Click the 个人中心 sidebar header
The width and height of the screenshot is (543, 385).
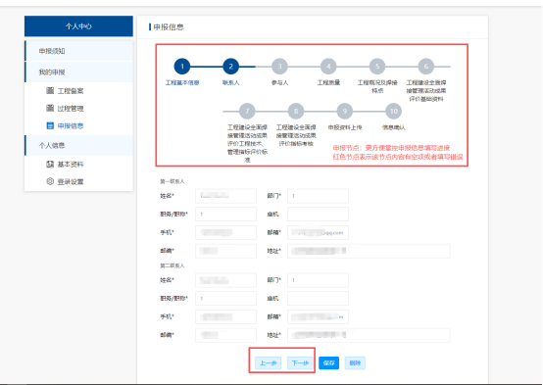tap(78, 26)
